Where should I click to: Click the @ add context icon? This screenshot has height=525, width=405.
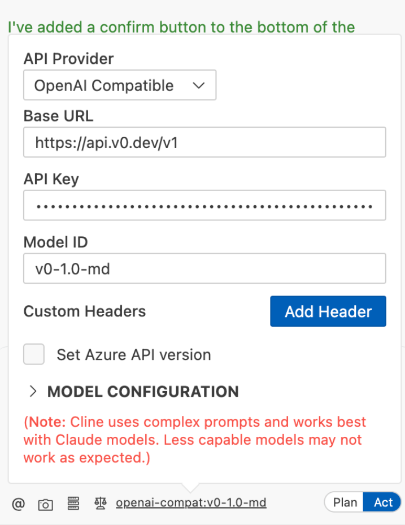(19, 504)
